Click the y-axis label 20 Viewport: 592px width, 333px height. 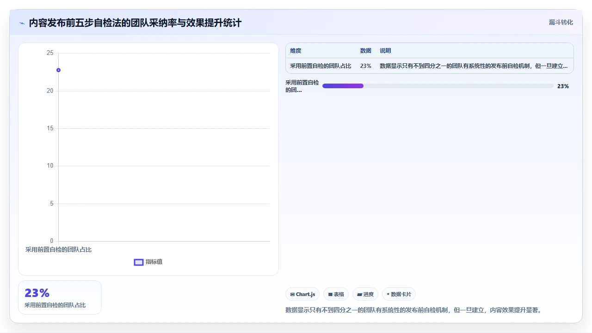[50, 91]
